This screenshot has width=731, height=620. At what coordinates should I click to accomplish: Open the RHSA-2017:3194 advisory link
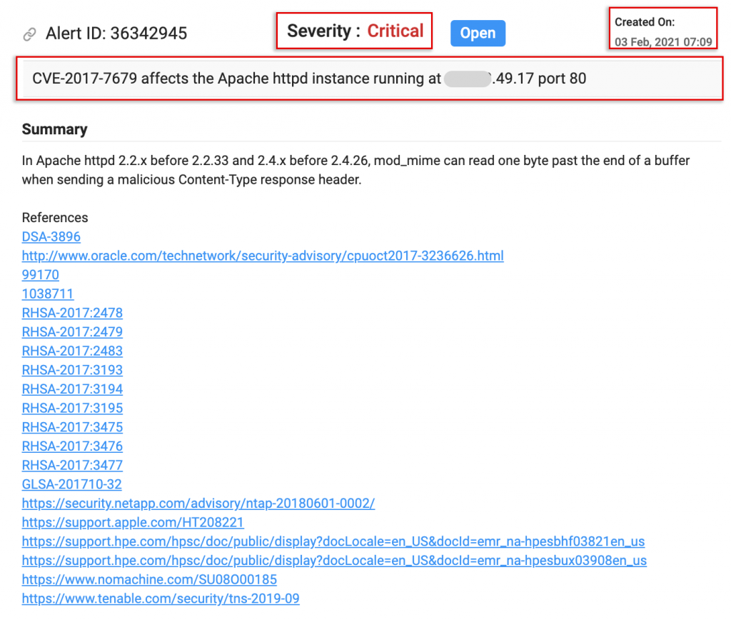point(72,389)
